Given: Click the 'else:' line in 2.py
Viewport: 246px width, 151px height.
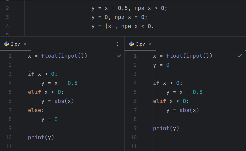Looking at the screenshot, I should tap(36, 110).
